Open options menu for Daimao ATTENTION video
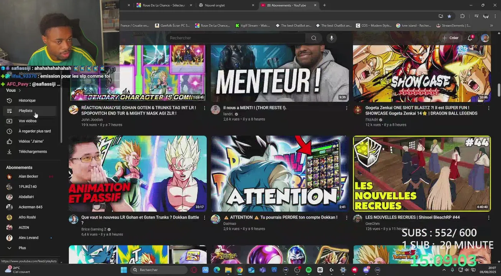This screenshot has width=501, height=276. [347, 218]
